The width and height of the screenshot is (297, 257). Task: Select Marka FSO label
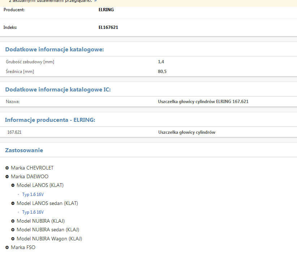[x=23, y=248]
